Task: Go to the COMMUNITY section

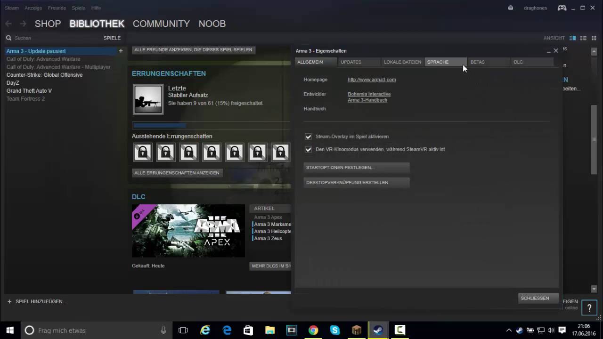Action: click(161, 24)
